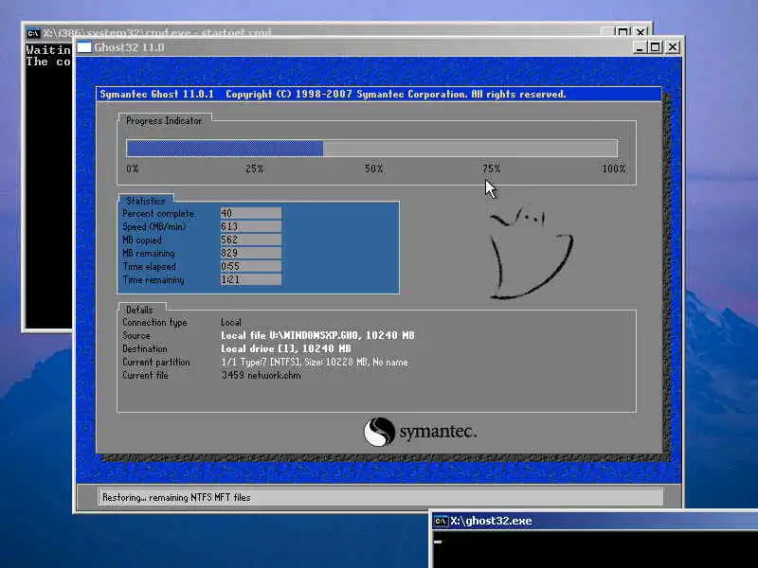Click the Ghost mascot drawing
Image resolution: width=758 pixels, height=568 pixels.
tap(531, 253)
